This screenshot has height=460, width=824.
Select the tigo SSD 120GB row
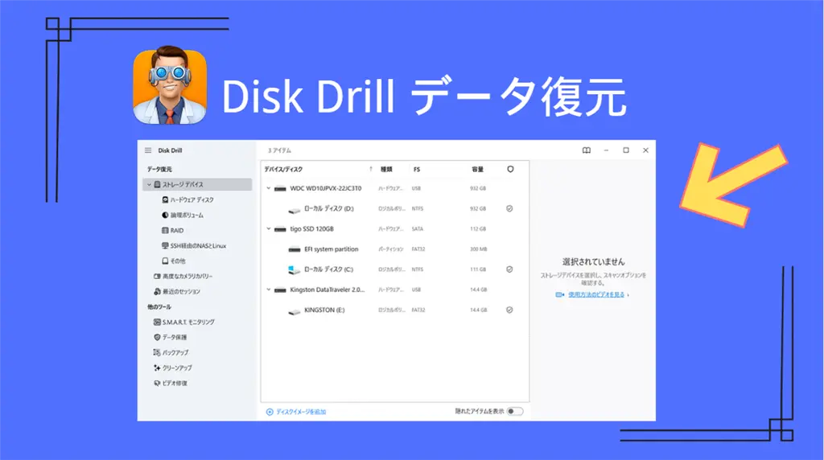pos(395,229)
